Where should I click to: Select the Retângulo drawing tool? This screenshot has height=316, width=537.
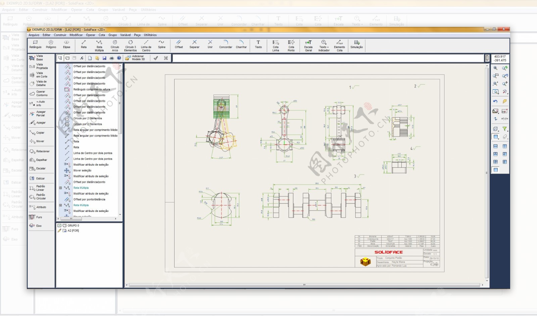coord(35,44)
